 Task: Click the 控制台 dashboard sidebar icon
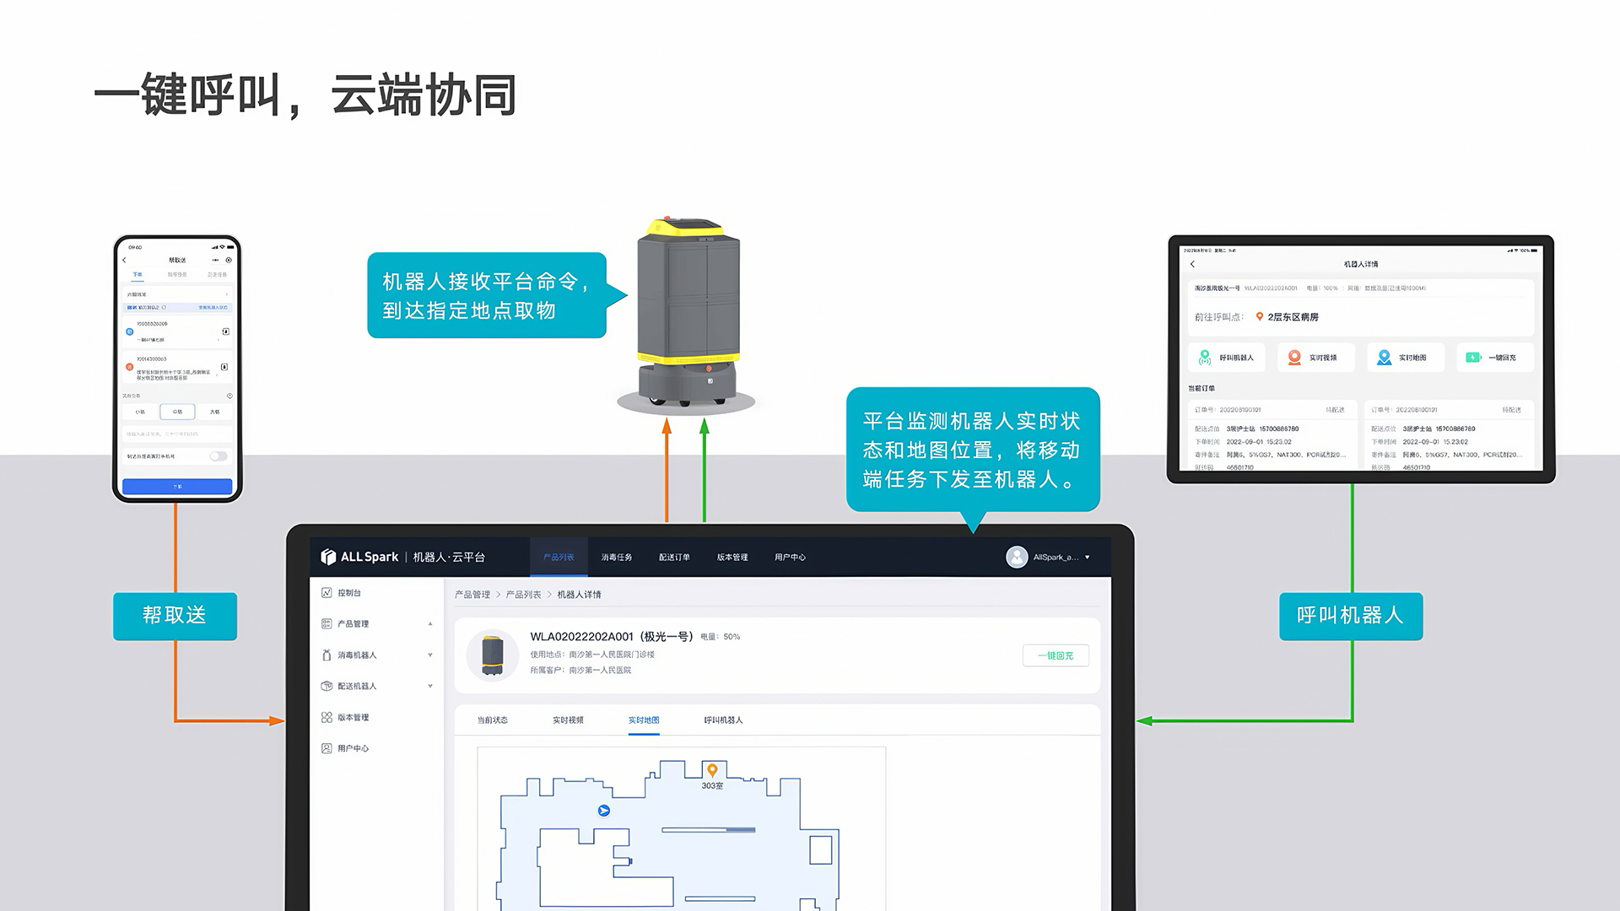[327, 593]
